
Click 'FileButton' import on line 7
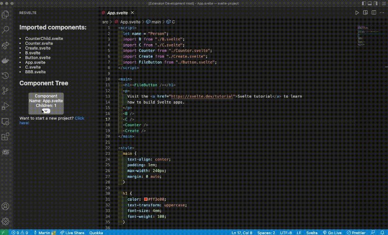coord(150,62)
